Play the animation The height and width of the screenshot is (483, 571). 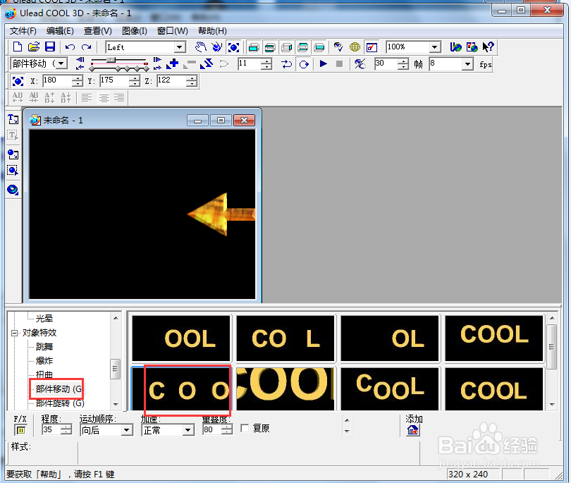[x=323, y=63]
